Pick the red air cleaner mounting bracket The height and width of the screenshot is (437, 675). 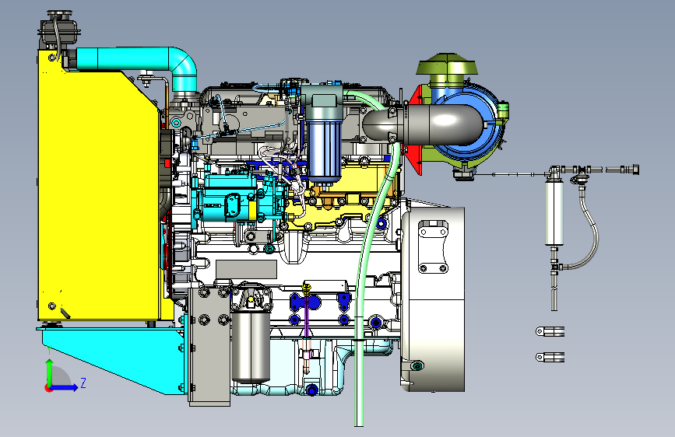[x=417, y=129]
